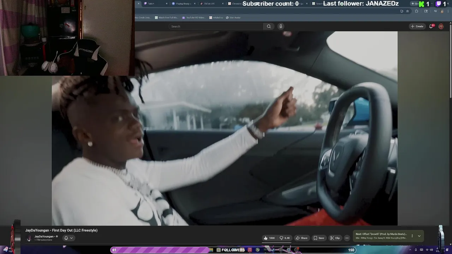
Task: Bookmark this page with the star icon
Action: click(x=408, y=11)
